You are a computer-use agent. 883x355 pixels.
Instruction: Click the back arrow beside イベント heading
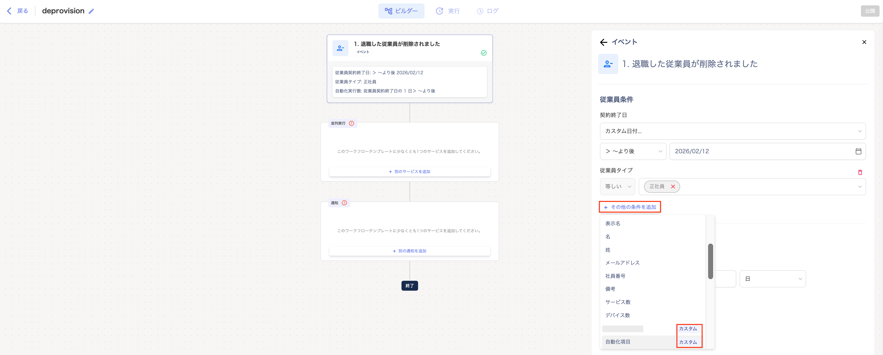click(x=603, y=42)
